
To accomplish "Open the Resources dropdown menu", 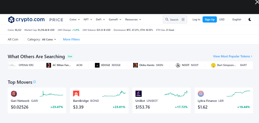I will tap(133, 19).
